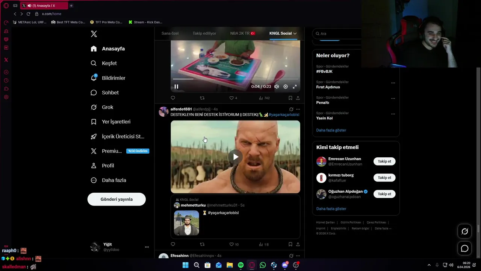Viewport: 481px width, 271px height.
Task: Bookmark the top video post
Action: click(290, 98)
